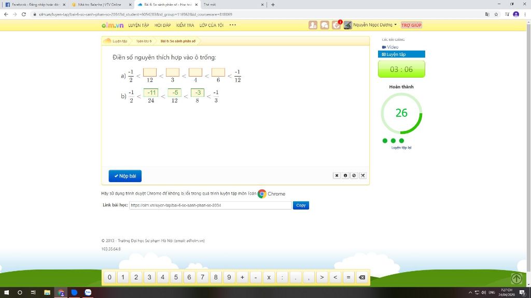The image size is (531, 298).
Task: Click the olm.vn logo
Action: [113, 25]
